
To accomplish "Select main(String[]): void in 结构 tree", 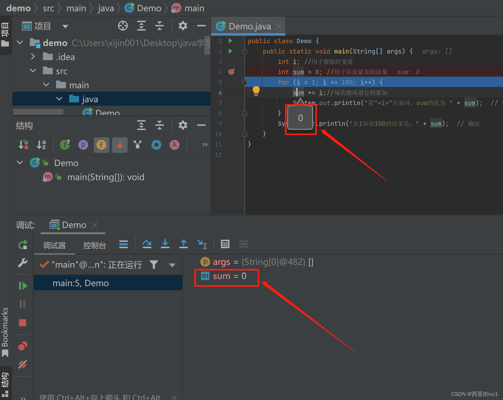I will 106,177.
